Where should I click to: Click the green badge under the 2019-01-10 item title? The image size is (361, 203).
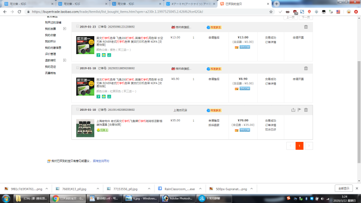click(102, 130)
